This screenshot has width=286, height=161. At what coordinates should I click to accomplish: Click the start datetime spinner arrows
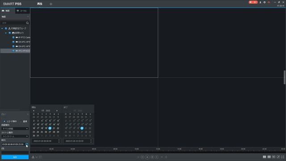[59, 141]
